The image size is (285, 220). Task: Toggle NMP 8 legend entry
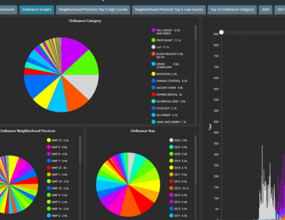coord(57,154)
